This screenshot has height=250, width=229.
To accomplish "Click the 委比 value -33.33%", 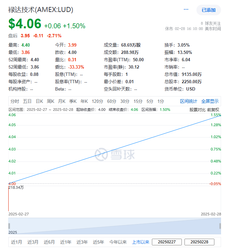I will [76, 67].
